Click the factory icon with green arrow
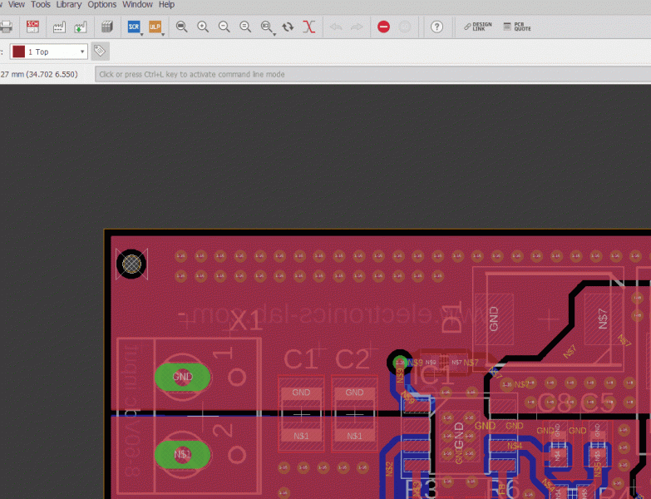 click(x=80, y=27)
